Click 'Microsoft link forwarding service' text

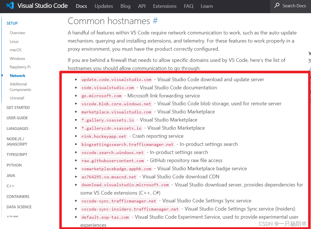[164, 96]
